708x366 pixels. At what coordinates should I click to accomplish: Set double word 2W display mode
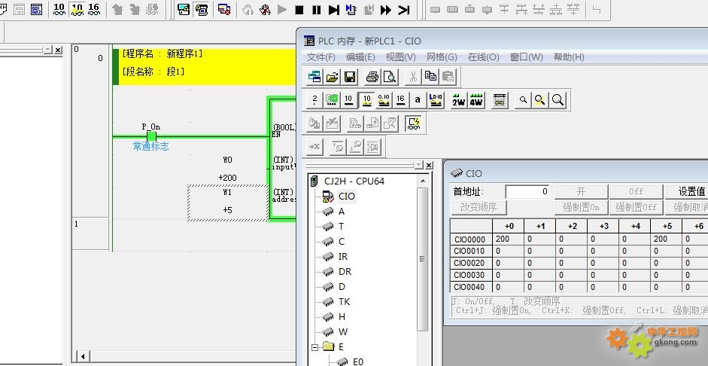[459, 100]
